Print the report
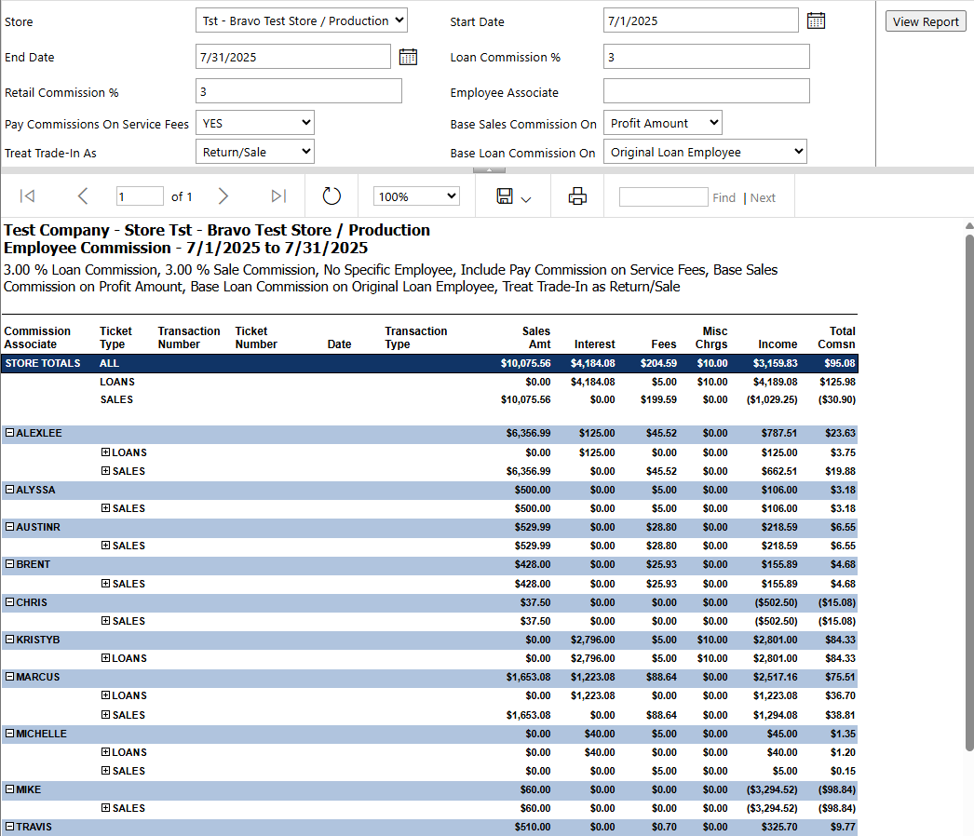The width and height of the screenshot is (974, 836). (x=577, y=196)
